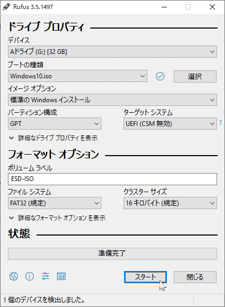Click the スタート button
225x307 pixels.
coord(145,277)
